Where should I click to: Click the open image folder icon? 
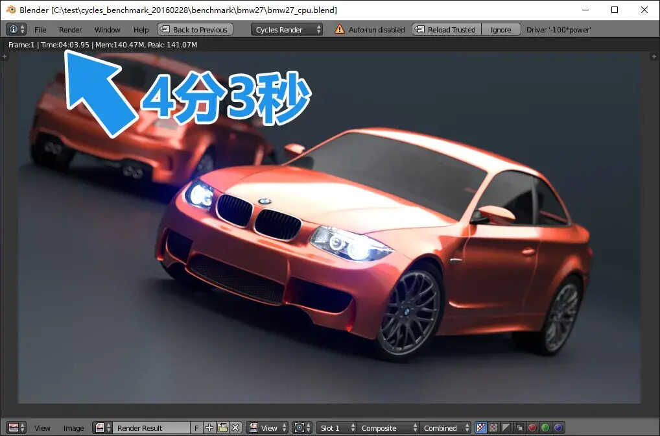point(222,428)
